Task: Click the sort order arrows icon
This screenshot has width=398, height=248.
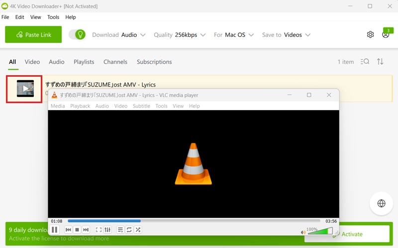Action: point(380,62)
